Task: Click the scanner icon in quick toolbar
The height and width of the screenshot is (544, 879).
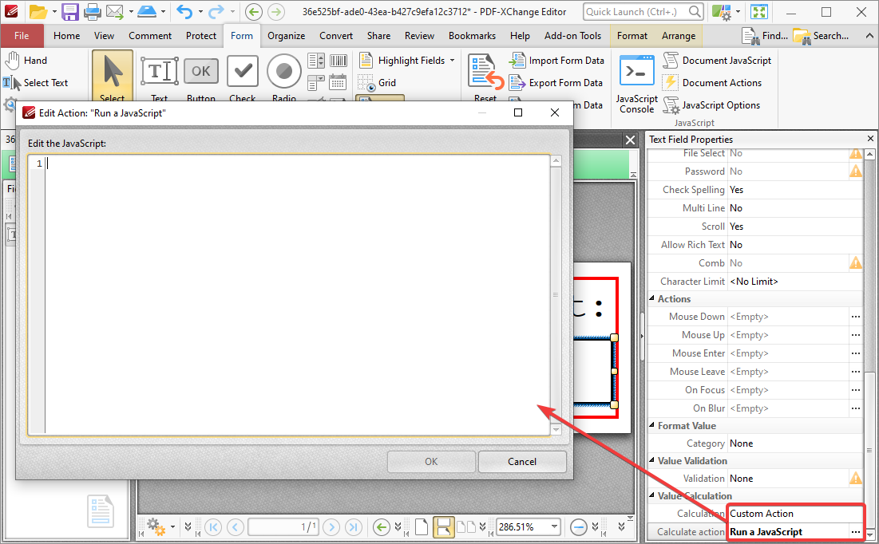Action: click(147, 11)
